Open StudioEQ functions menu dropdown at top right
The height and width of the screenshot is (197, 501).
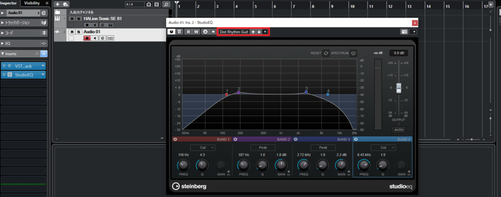tap(413, 32)
